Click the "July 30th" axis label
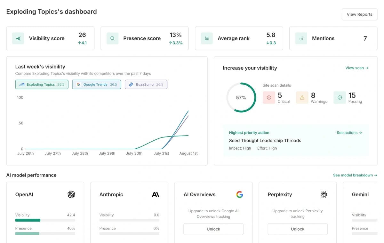 [134, 153]
